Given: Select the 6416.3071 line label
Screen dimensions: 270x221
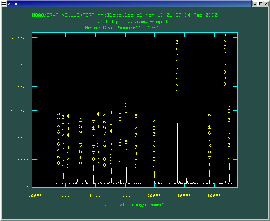Looking at the screenshot, I should point(209,140).
